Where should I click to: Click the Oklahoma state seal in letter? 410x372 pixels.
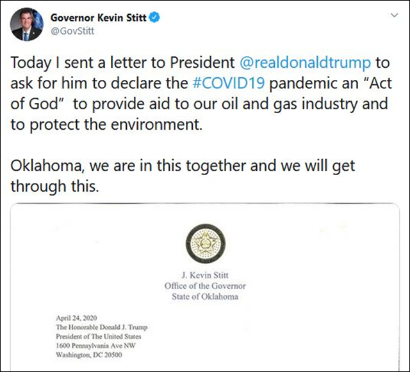tap(204, 246)
